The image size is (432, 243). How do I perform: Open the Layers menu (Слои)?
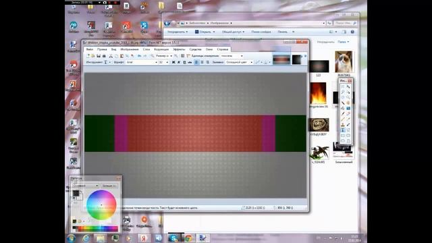point(146,49)
